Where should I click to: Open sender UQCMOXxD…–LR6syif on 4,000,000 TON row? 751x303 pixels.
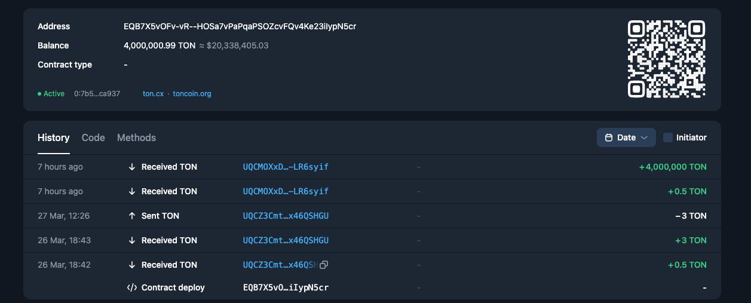286,167
